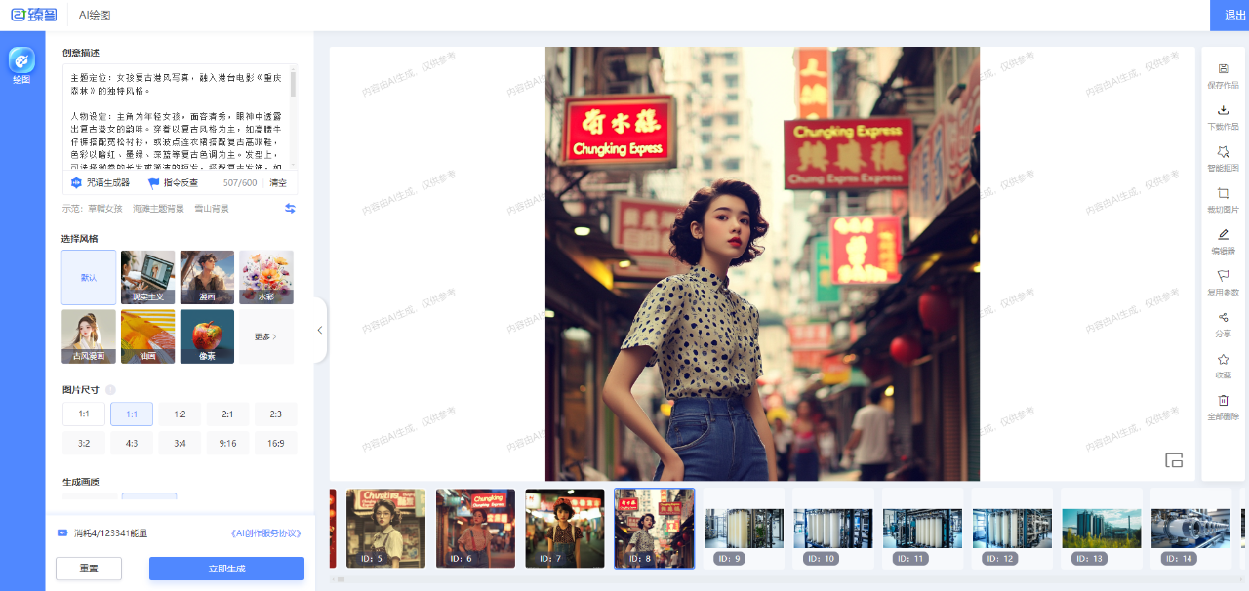
Task: Open the 编辑器 editor pencil icon
Action: click(1223, 235)
